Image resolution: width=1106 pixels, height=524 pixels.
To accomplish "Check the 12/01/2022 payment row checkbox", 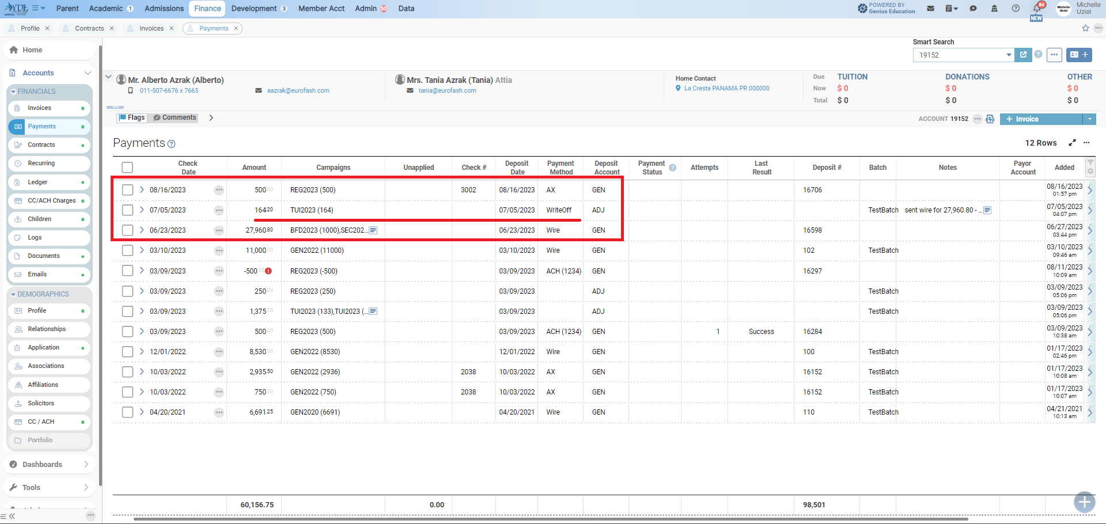I will (127, 352).
